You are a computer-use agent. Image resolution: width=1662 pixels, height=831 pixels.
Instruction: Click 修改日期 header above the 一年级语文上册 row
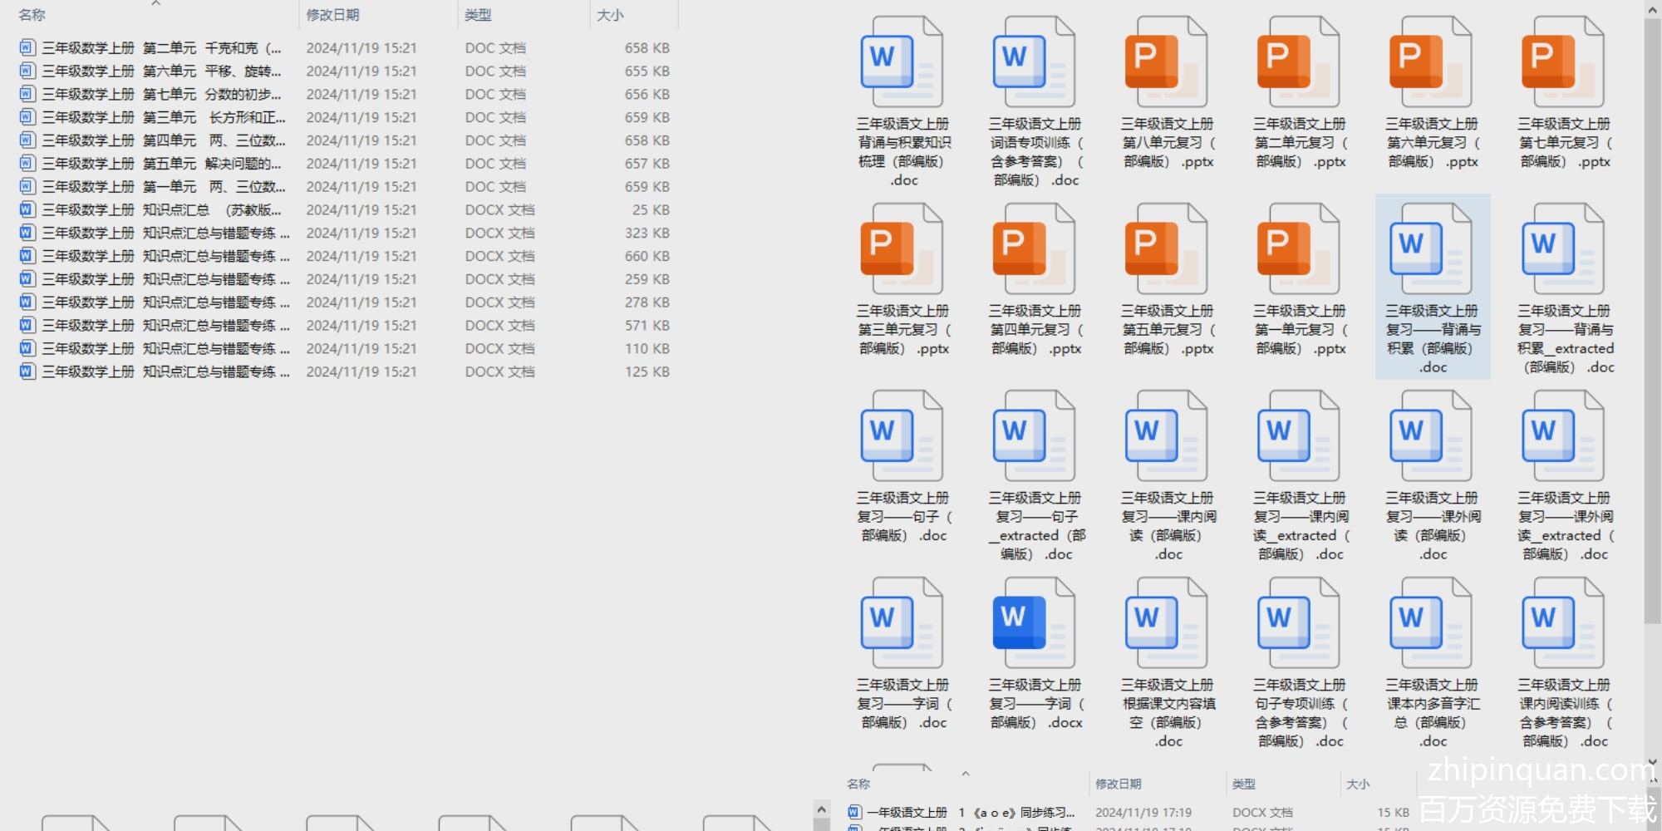point(1119,784)
